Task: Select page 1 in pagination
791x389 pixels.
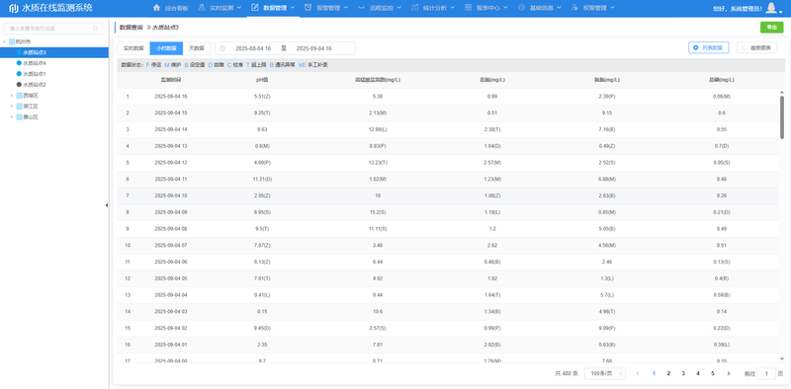Action: (654, 373)
